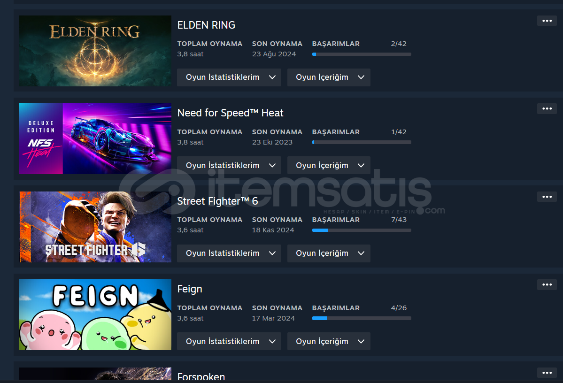
Task: Expand Oyun İçeriğim for Feign
Action: coord(329,341)
